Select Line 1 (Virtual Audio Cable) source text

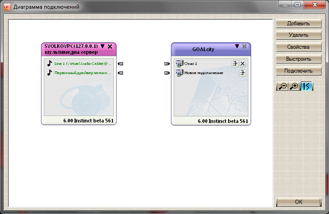[x=82, y=64]
